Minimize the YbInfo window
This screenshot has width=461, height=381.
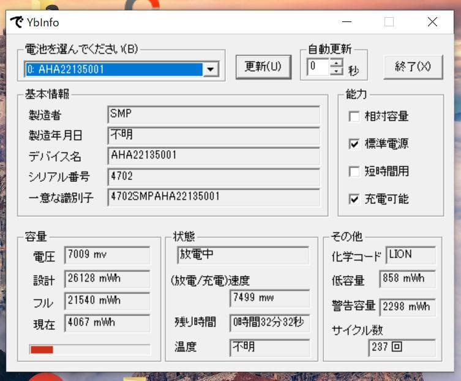click(x=347, y=22)
